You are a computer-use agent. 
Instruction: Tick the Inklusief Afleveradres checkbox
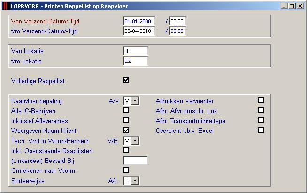coord(126,120)
